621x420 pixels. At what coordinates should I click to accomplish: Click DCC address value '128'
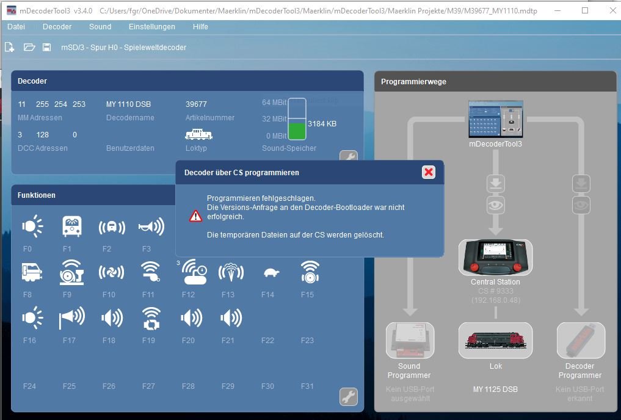pos(42,134)
